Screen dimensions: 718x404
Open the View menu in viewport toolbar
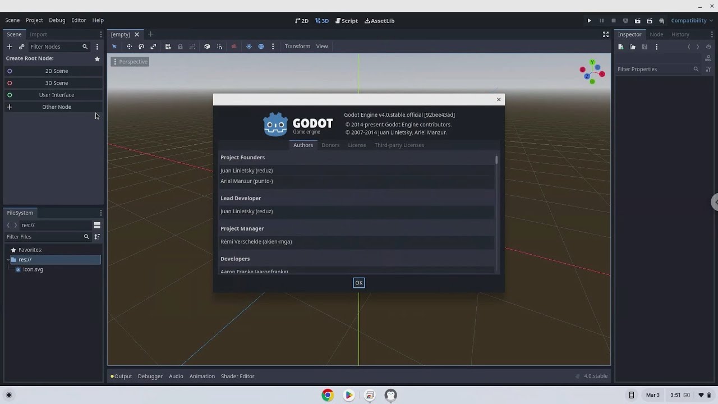point(322,47)
